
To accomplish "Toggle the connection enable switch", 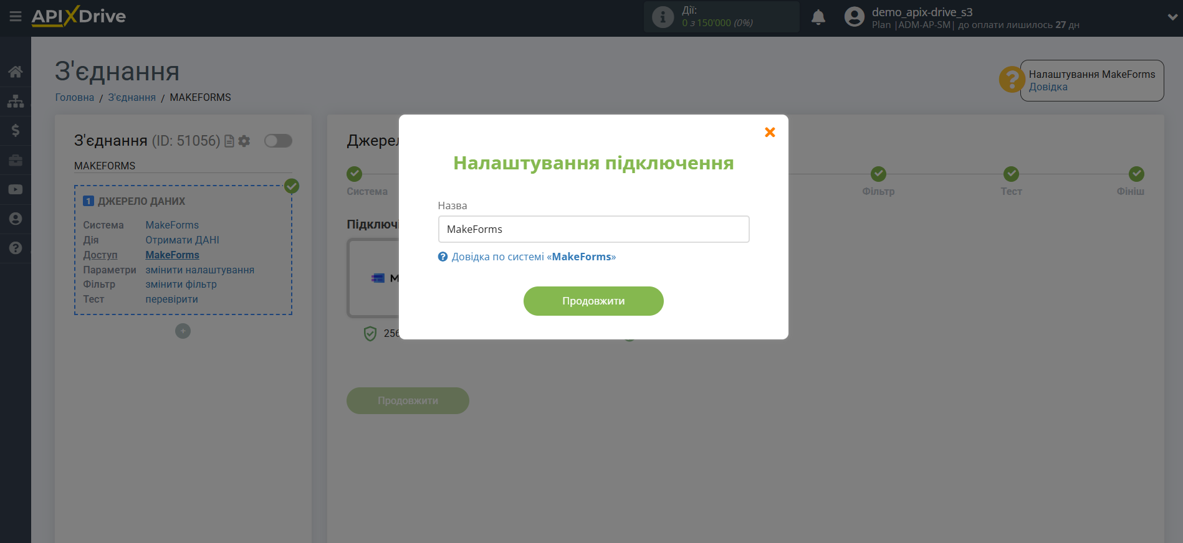I will (278, 141).
